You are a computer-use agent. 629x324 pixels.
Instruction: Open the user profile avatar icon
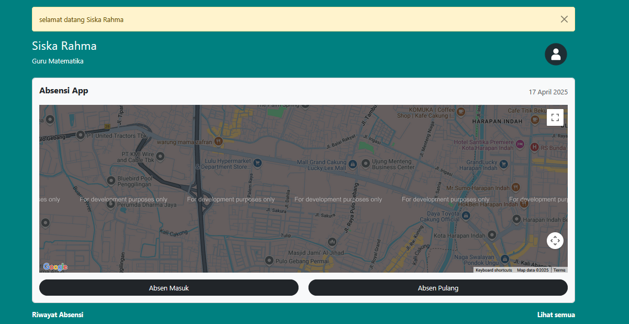click(556, 55)
